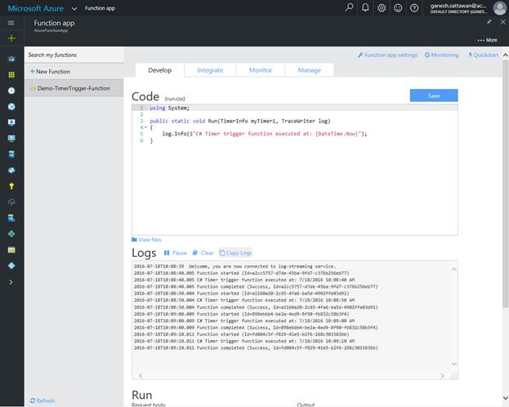Image resolution: width=509 pixels, height=407 pixels.
Task: Open the More ellipsis menu
Action: [486, 39]
